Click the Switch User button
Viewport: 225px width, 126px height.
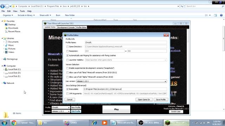[x=176, y=112]
